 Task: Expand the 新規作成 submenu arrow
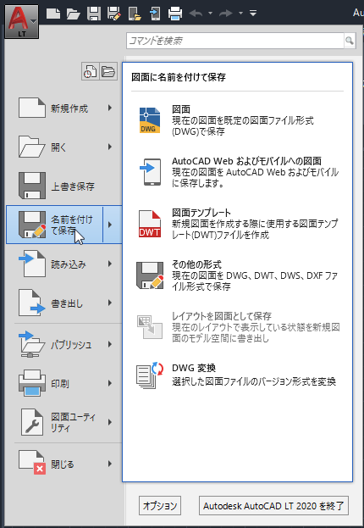pyautogui.click(x=110, y=108)
